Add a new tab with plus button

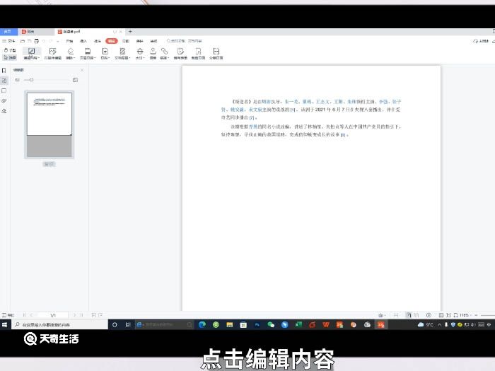(x=130, y=32)
